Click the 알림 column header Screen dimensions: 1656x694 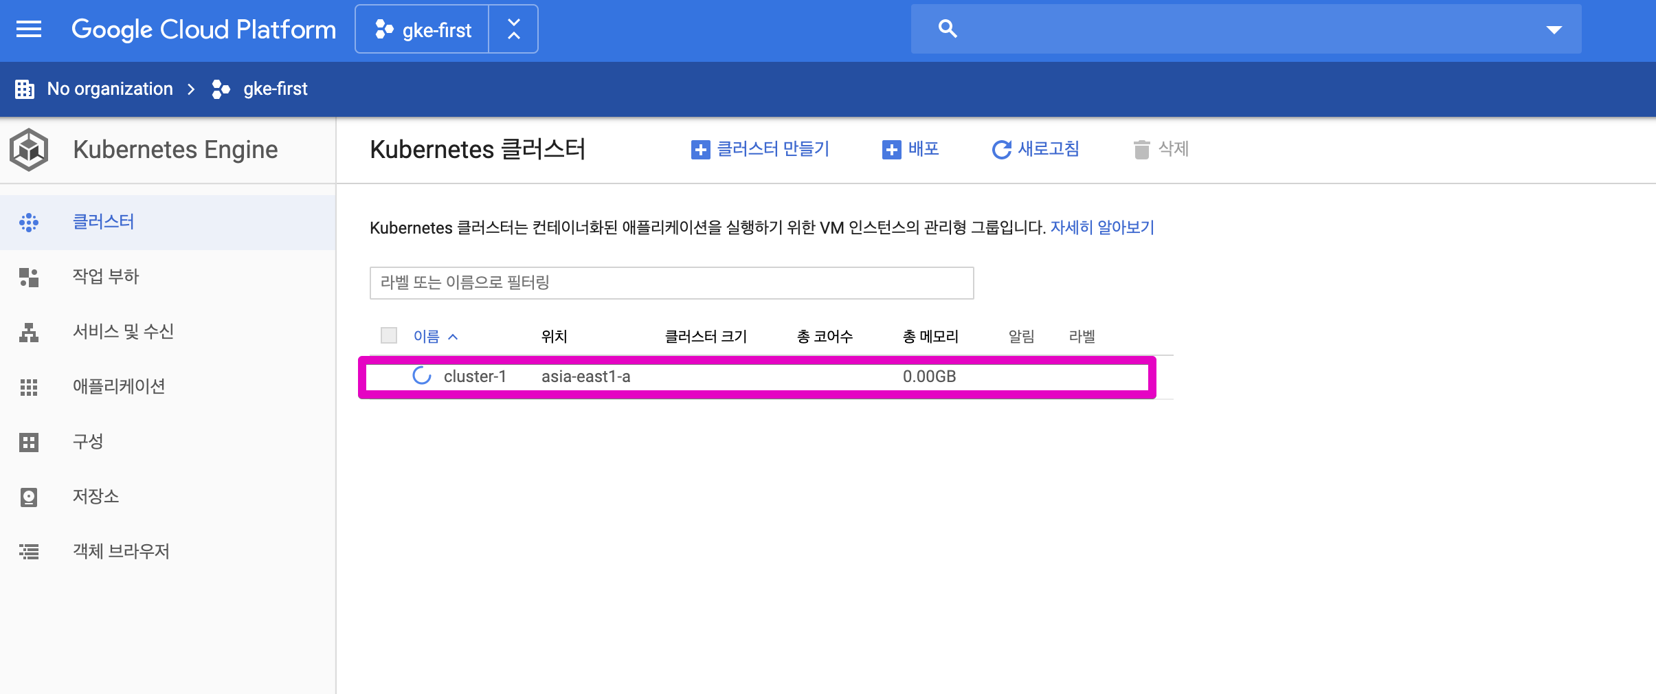tap(1021, 337)
